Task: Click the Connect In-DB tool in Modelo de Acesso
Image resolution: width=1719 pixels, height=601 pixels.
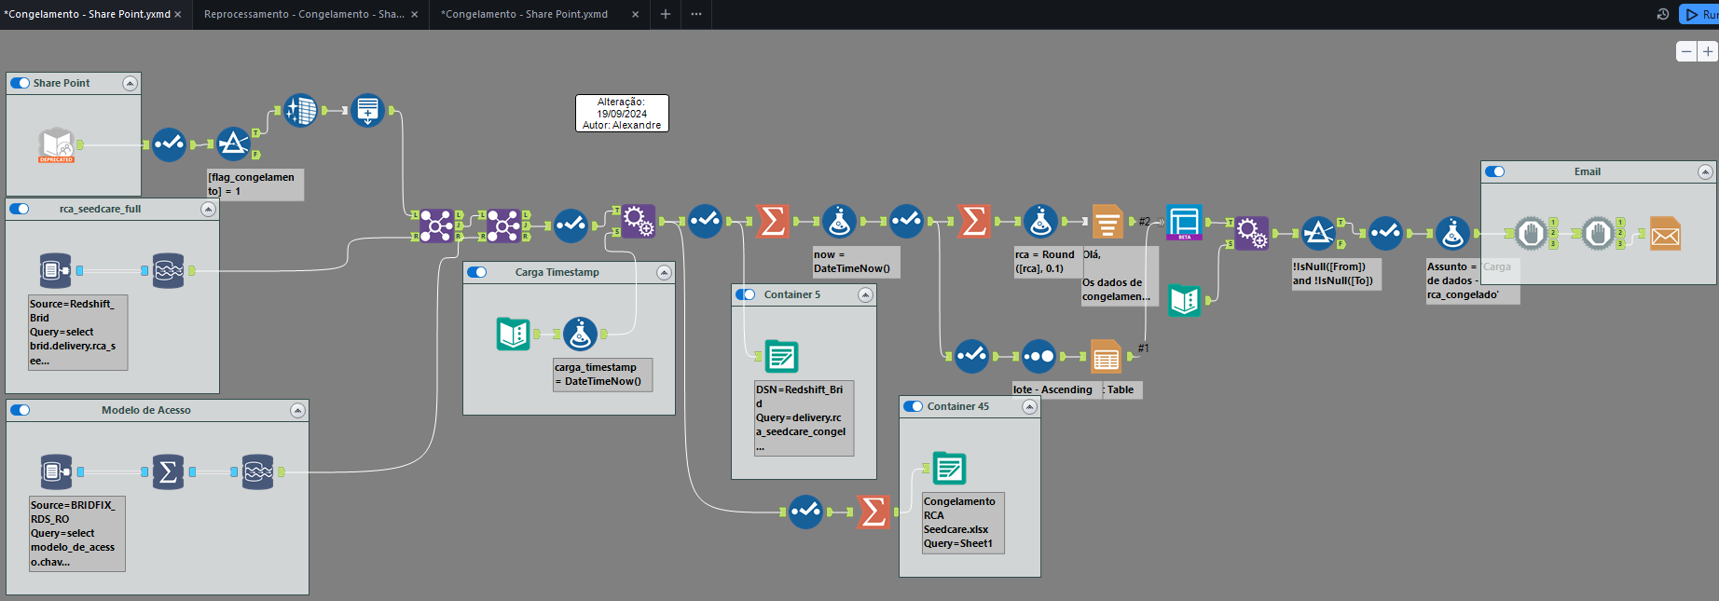Action: coord(56,471)
